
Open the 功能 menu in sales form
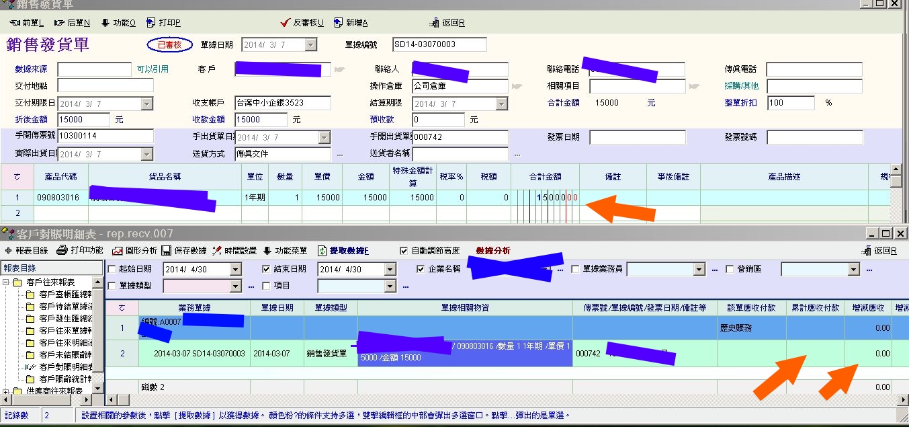coord(118,23)
